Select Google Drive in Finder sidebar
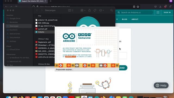The width and height of the screenshot is (174, 98). click(x=18, y=19)
